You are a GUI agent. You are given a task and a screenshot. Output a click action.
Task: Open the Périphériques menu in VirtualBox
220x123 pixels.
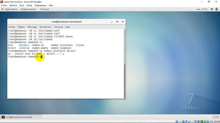(41, 5)
